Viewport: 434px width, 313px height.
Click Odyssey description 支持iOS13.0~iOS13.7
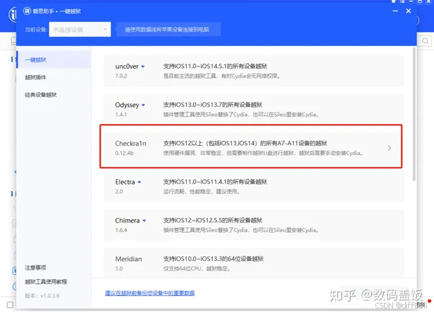tap(213, 105)
